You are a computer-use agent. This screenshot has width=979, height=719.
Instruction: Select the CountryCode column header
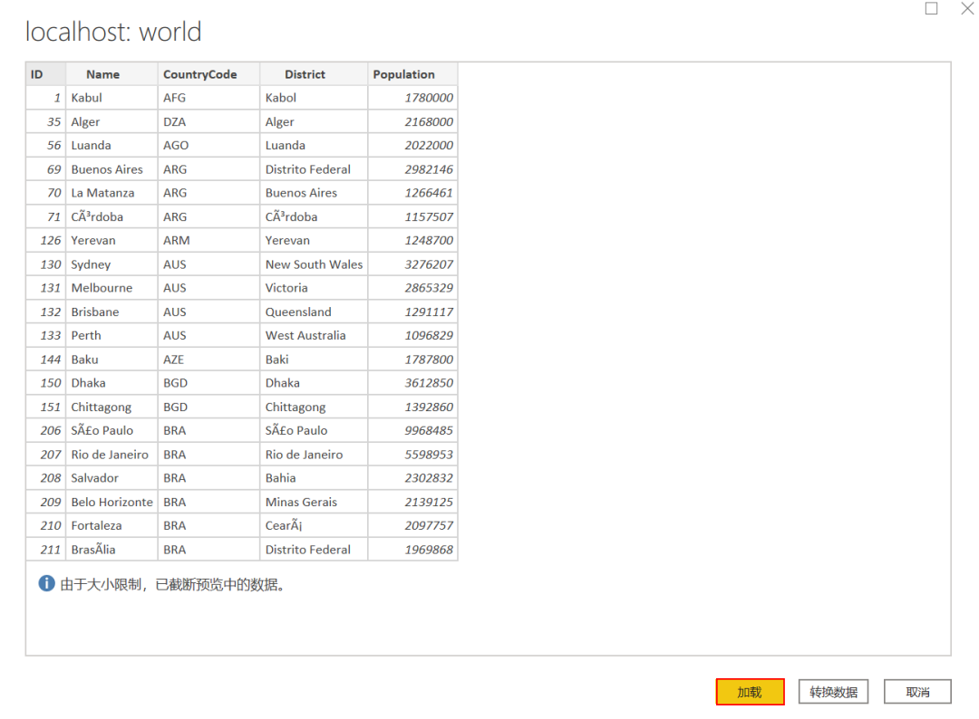coord(208,74)
